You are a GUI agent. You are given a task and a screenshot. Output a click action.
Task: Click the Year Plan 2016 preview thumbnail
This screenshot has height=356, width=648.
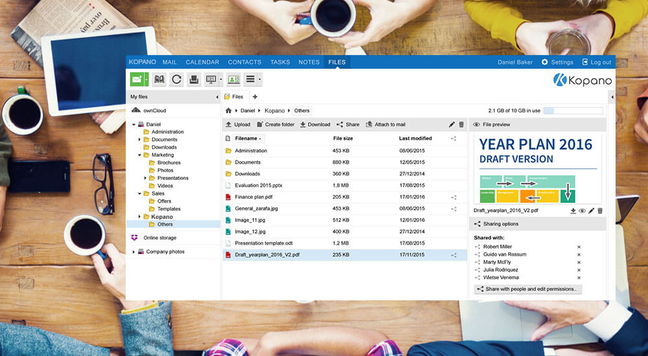pos(538,168)
